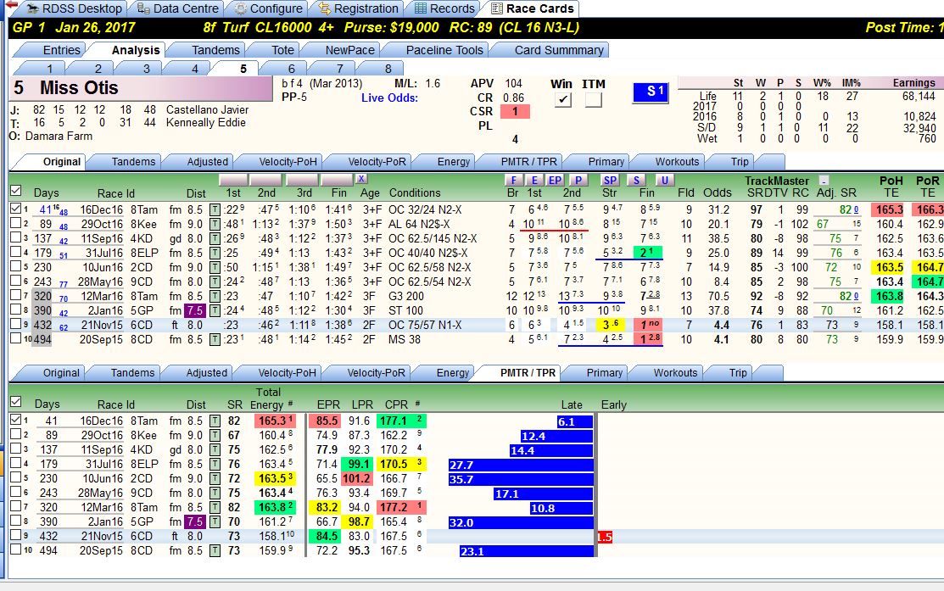Open the Data Centre tab

[177, 8]
